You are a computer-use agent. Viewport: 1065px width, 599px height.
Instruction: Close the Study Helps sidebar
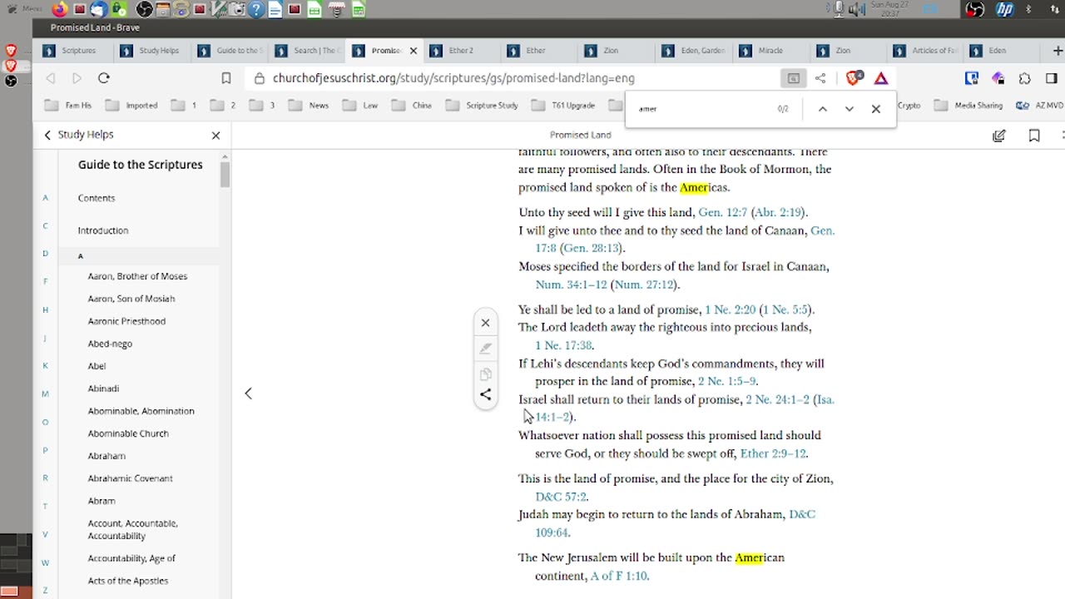coord(215,135)
